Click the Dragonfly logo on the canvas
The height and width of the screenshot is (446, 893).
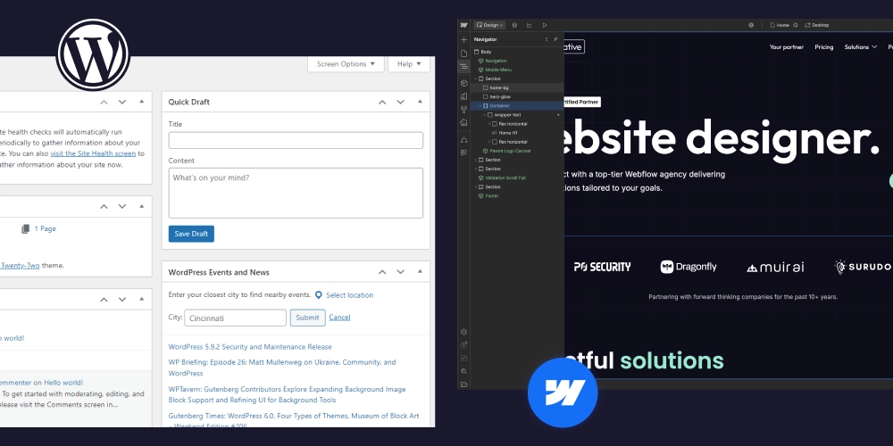click(688, 267)
